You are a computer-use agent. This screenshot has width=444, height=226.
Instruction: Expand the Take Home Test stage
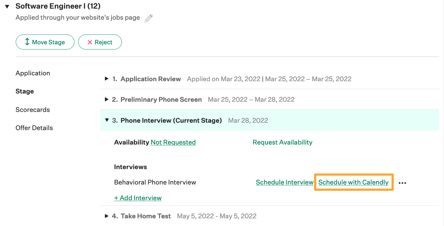coord(107,216)
